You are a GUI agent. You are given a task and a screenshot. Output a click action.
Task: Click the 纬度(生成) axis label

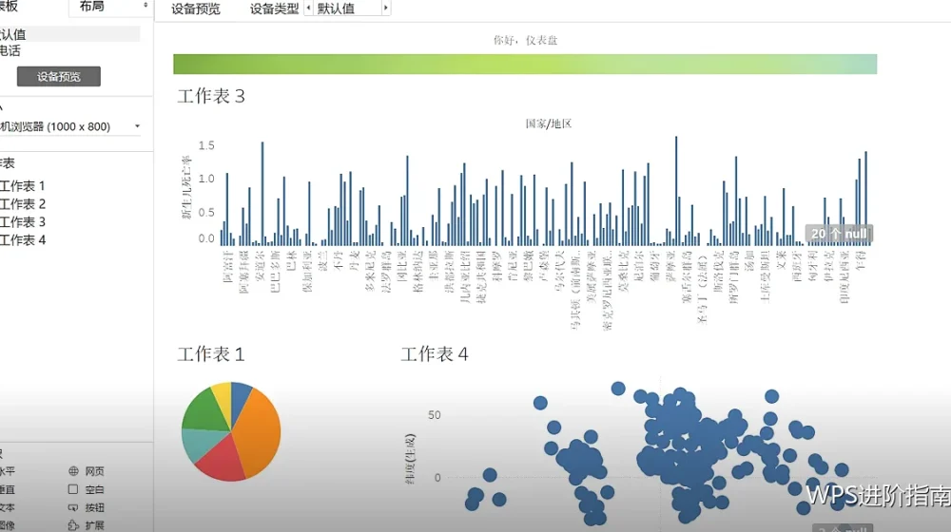(x=410, y=459)
